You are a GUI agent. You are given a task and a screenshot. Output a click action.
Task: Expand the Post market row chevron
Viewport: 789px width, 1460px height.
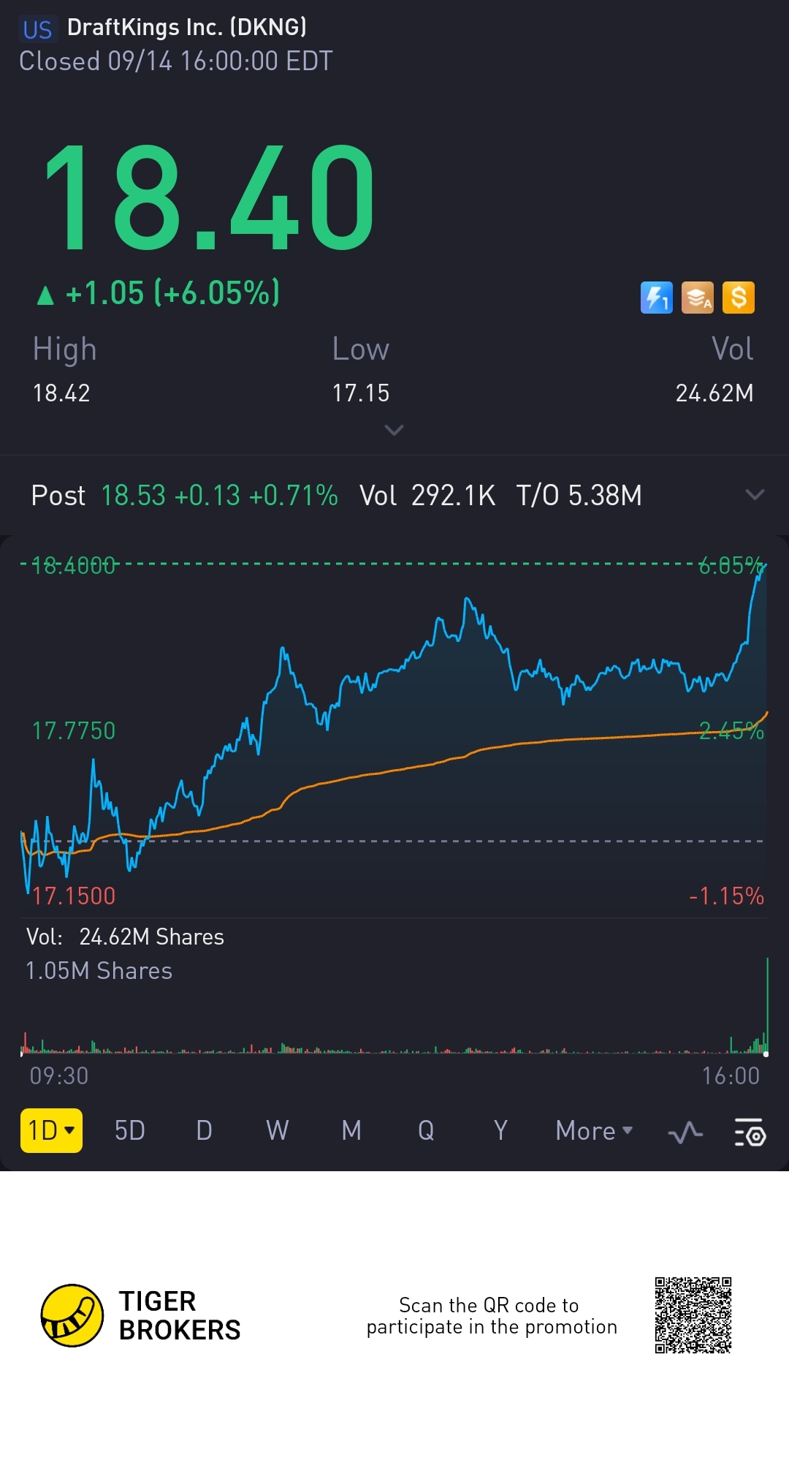pyautogui.click(x=755, y=495)
